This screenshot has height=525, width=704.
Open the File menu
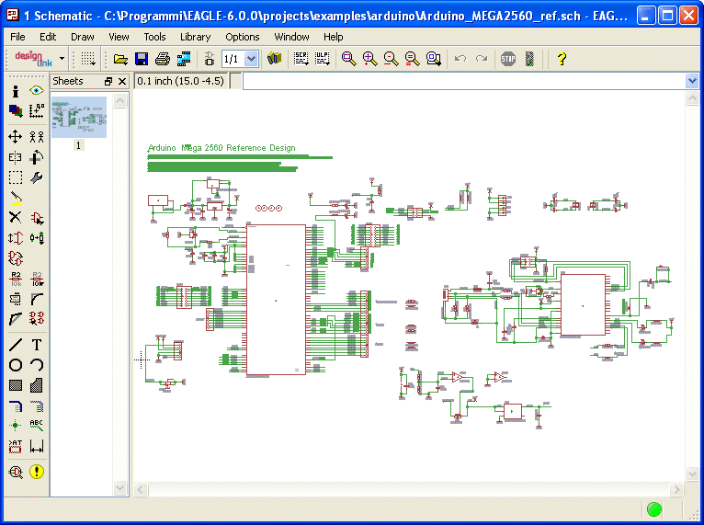17,37
